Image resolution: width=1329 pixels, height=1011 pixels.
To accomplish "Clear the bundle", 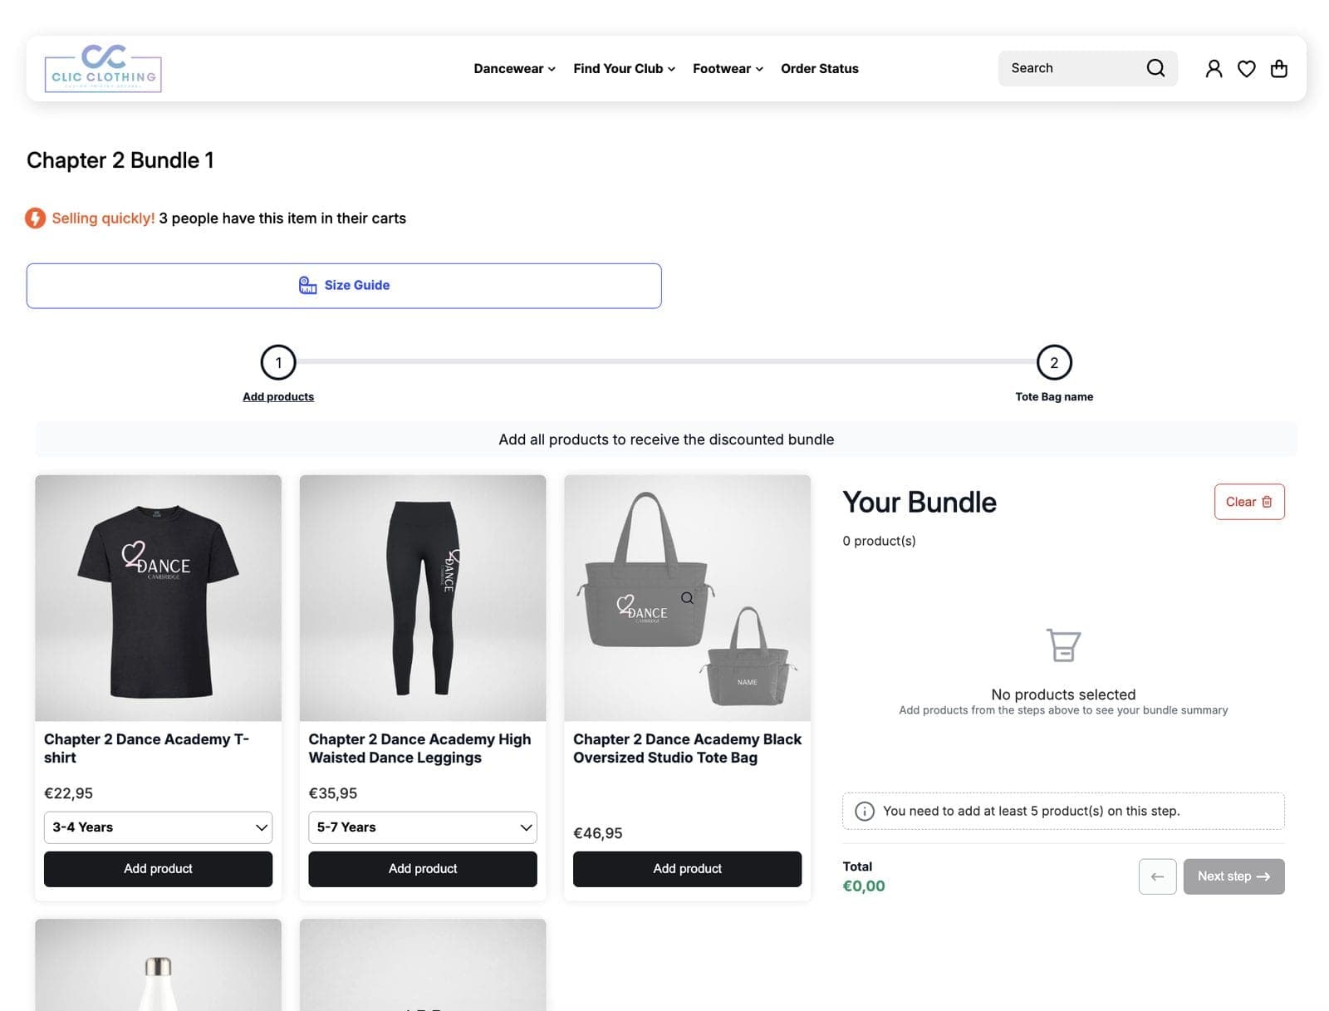I will click(1249, 502).
